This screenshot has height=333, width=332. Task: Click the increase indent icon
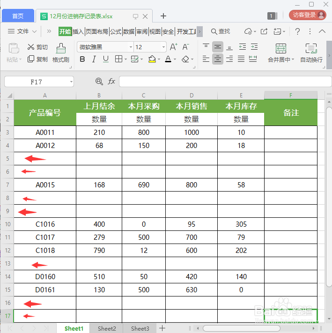point(254,47)
